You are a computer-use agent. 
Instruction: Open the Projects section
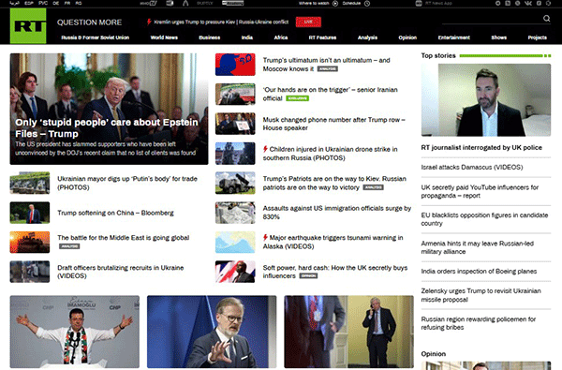click(538, 37)
